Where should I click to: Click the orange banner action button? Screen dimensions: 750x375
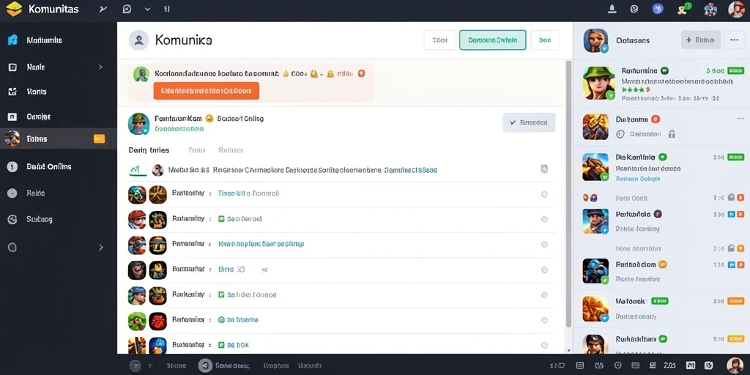tap(206, 90)
